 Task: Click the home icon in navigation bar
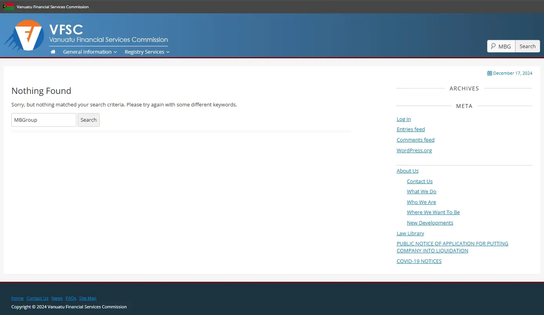tap(53, 52)
